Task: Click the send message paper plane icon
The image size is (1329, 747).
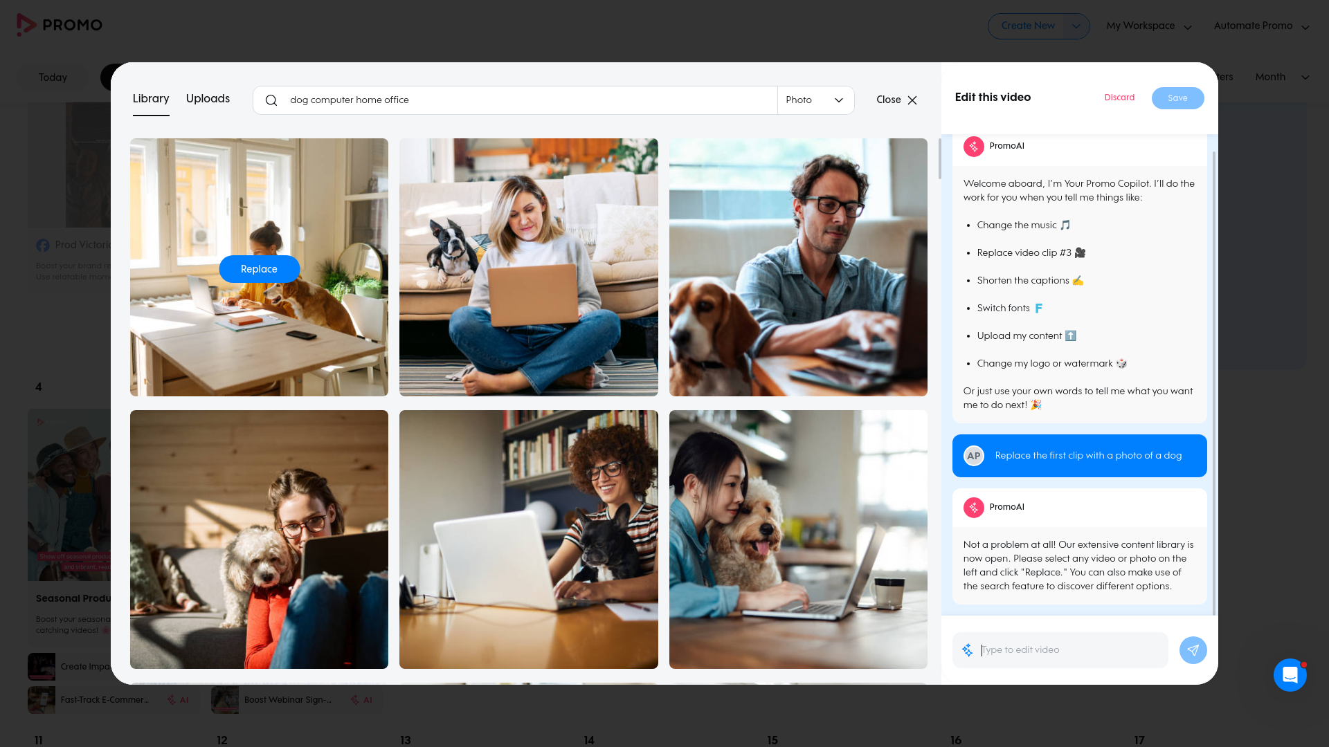Action: tap(1193, 650)
